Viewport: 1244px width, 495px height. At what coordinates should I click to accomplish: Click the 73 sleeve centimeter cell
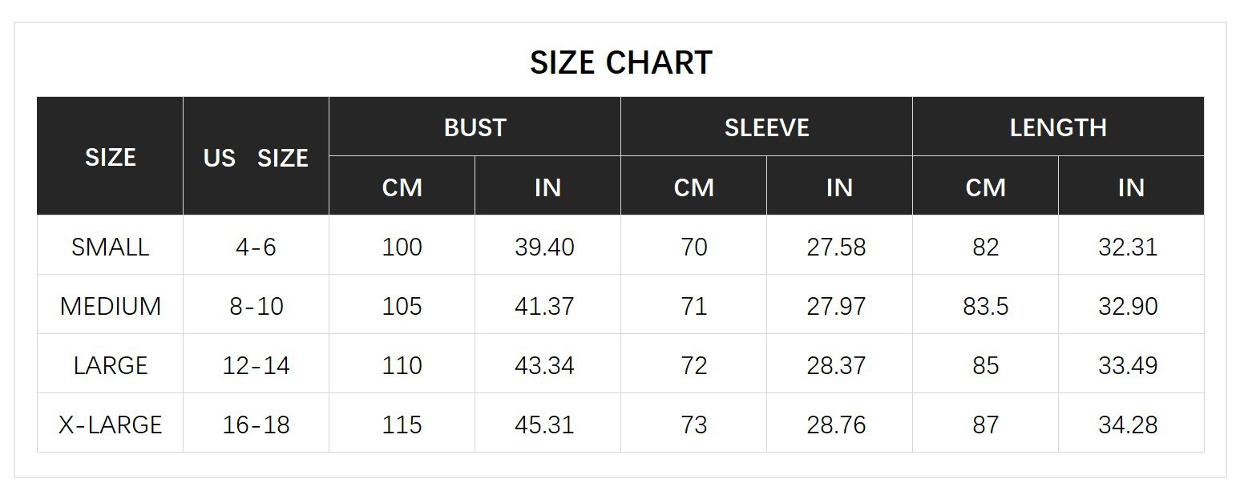pyautogui.click(x=693, y=425)
